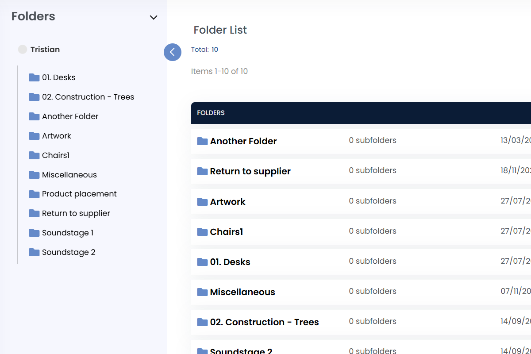The height and width of the screenshot is (354, 531).
Task: Click folder icon in Artwork table row
Action: 202,202
